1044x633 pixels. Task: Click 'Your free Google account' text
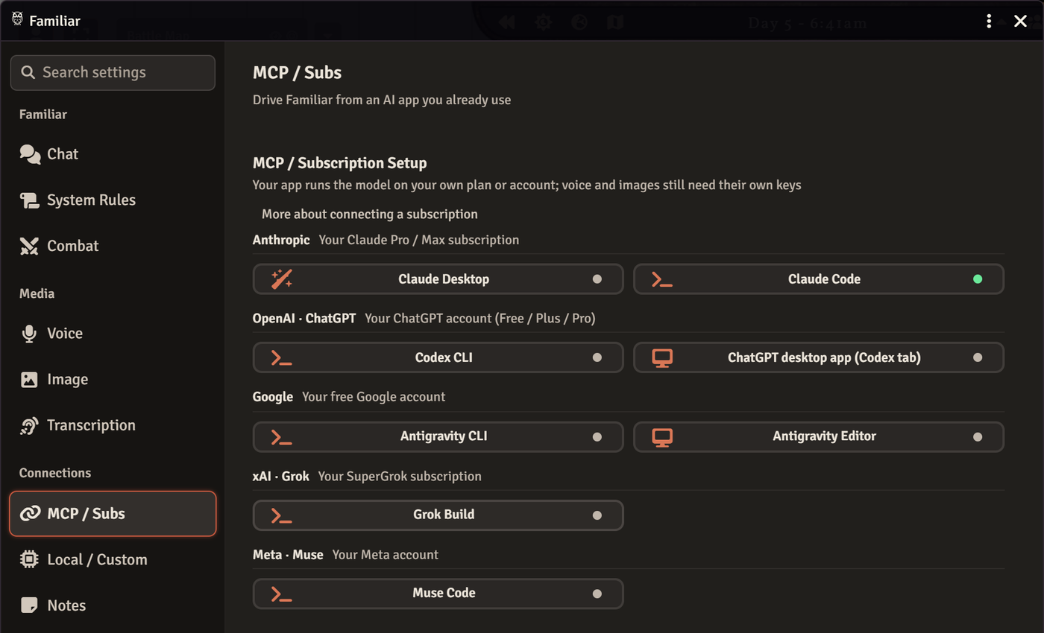click(x=374, y=397)
